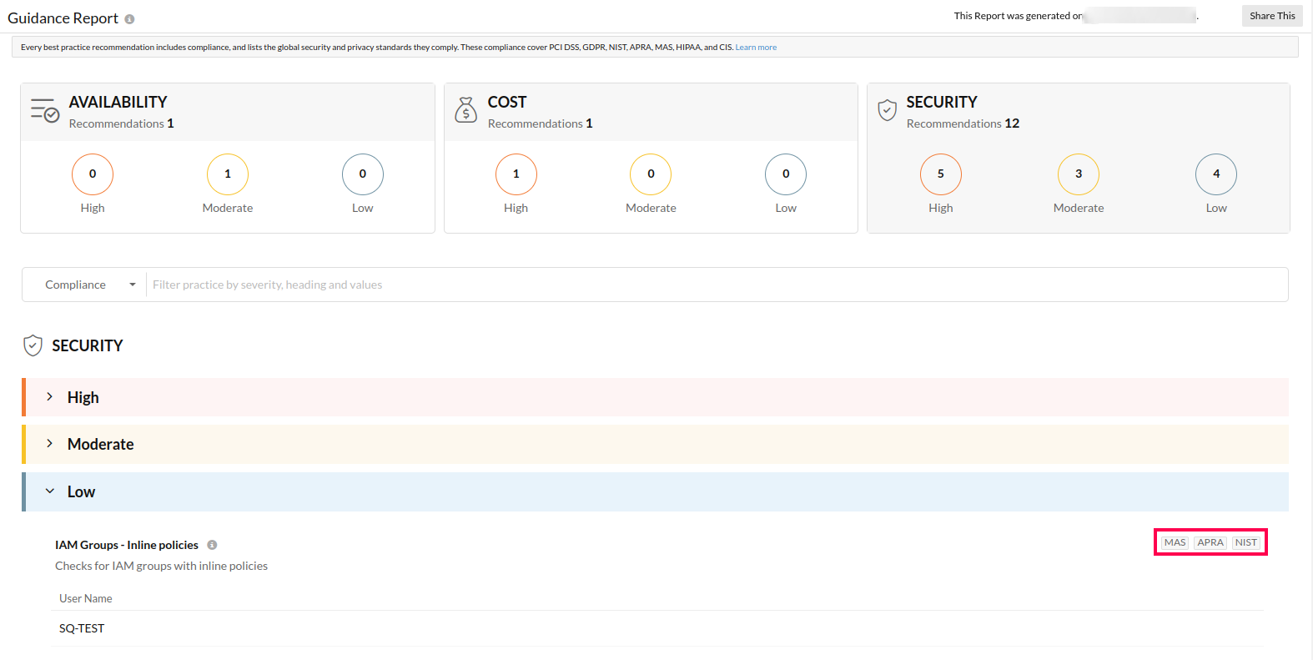Click the Availability checklist icon
The width and height of the screenshot is (1313, 660).
coord(45,110)
